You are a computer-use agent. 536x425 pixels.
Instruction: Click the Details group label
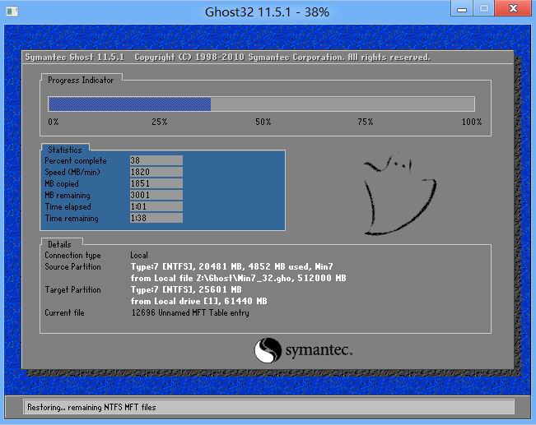(x=59, y=244)
